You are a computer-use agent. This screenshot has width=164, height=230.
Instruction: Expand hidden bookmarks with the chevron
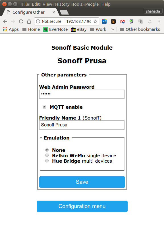click(x=113, y=29)
